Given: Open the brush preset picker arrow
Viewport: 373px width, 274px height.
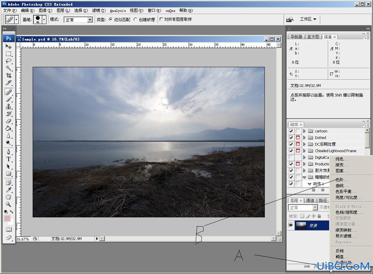Looking at the screenshot, I should (x=44, y=19).
